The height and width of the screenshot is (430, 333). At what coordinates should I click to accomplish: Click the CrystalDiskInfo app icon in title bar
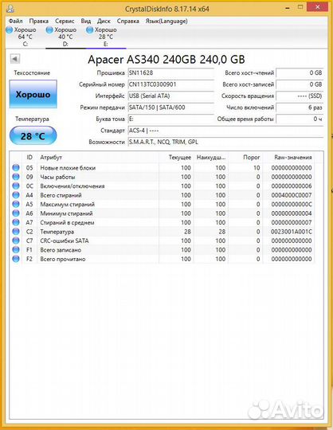click(10, 9)
